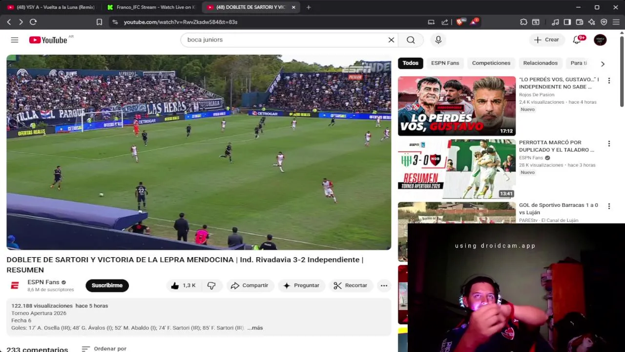Open YouTube notifications bell
625x352 pixels.
(x=577, y=40)
